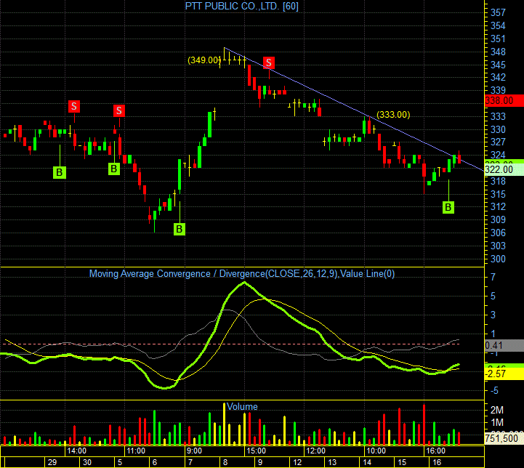
Task: Click the 300 price scale label
Action: coord(498,259)
